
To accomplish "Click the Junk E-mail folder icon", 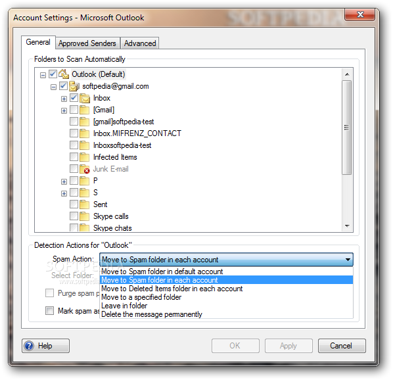I will 85,169.
